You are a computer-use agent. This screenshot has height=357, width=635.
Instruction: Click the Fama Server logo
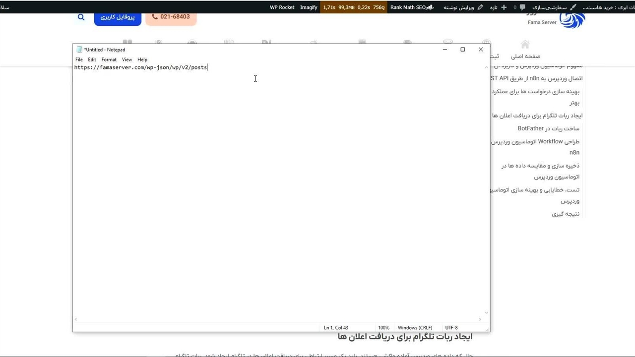[571, 21]
